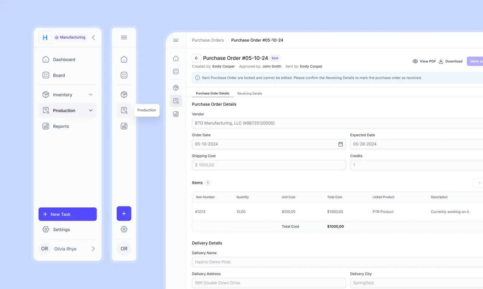Click the hamburger menu in the collapsed sidebar
483x289 pixels.
click(124, 37)
